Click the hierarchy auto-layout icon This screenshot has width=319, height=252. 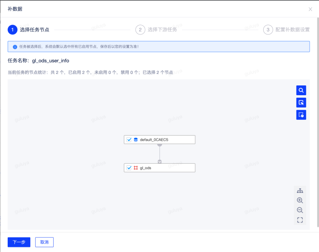300,190
